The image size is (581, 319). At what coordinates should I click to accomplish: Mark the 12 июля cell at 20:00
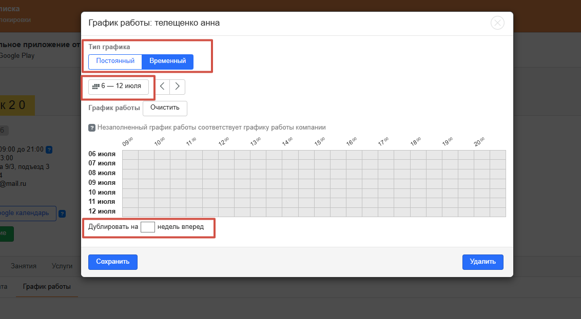click(x=482, y=212)
